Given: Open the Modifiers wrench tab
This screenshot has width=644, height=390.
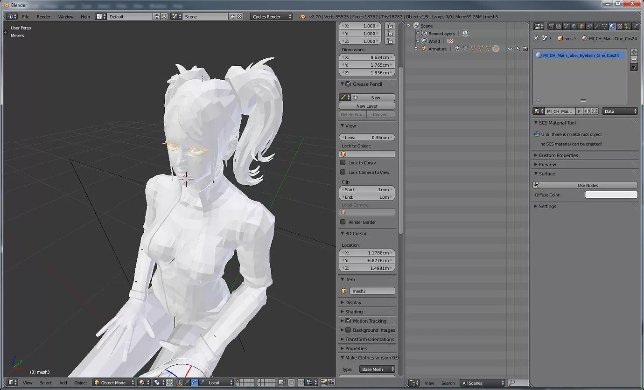Looking at the screenshot, I should [597, 27].
